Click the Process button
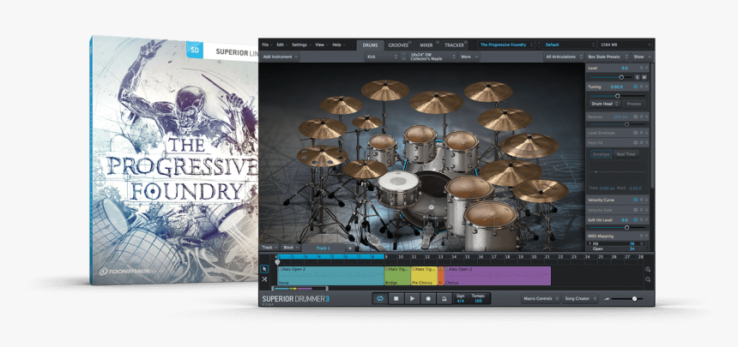Image resolution: width=738 pixels, height=347 pixels. tap(634, 104)
